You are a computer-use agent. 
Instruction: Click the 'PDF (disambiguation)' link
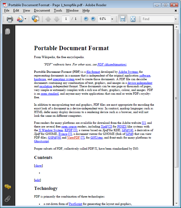click(x=112, y=64)
